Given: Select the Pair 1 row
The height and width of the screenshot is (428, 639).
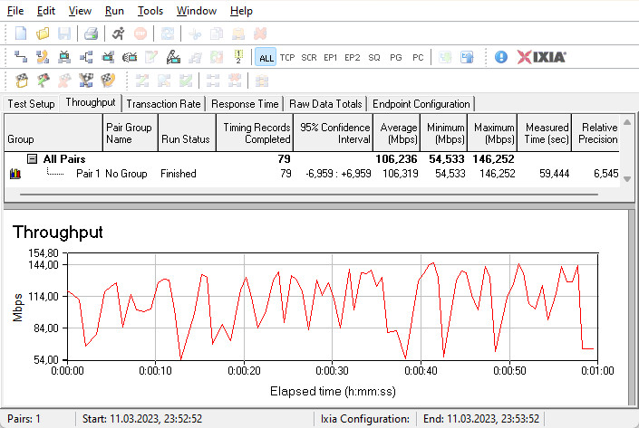Looking at the screenshot, I should (312, 174).
